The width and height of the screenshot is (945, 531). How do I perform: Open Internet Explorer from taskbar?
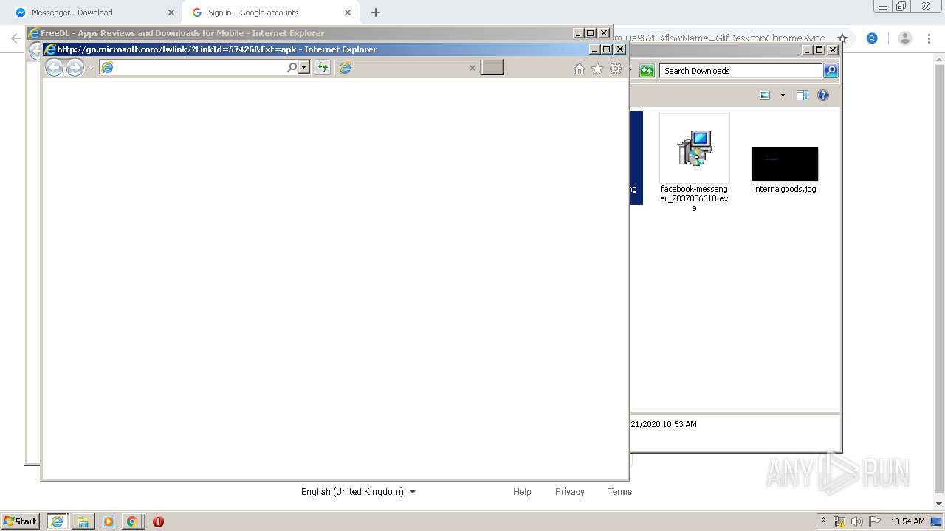[x=57, y=521]
